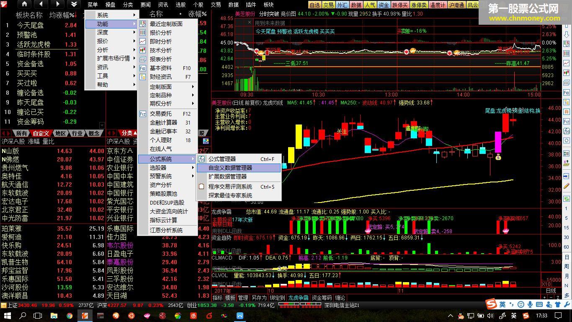Expand the double-chevron toolbar dropdown
572x322 pixels.
74,4
